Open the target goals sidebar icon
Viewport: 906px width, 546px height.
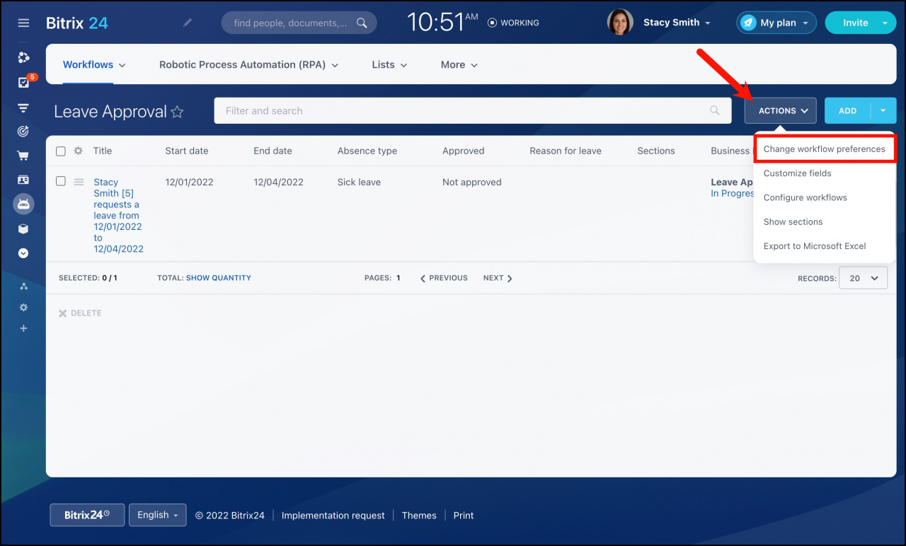pyautogui.click(x=23, y=132)
